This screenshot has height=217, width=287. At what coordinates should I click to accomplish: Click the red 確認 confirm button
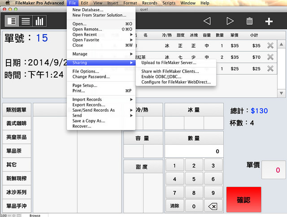pos(244,200)
